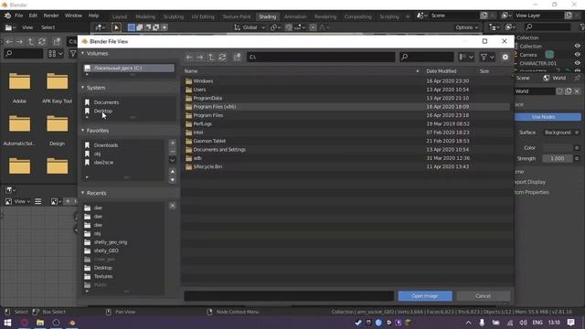Open Windows Start menu
Viewport: 585px width, 329px height.
pos(7,323)
